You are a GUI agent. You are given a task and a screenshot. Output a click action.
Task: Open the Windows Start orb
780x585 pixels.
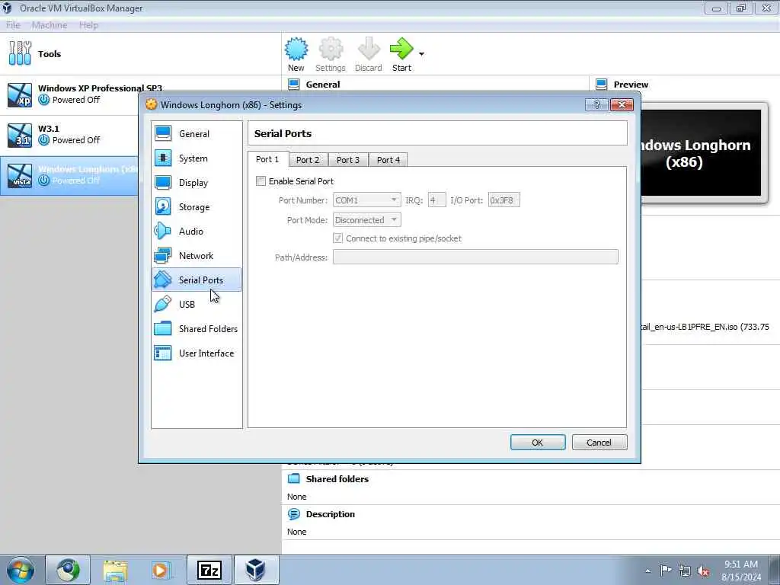tap(21, 570)
